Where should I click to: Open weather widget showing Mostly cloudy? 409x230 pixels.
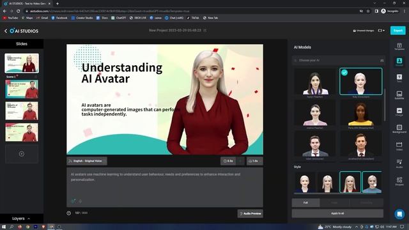[x=335, y=227]
